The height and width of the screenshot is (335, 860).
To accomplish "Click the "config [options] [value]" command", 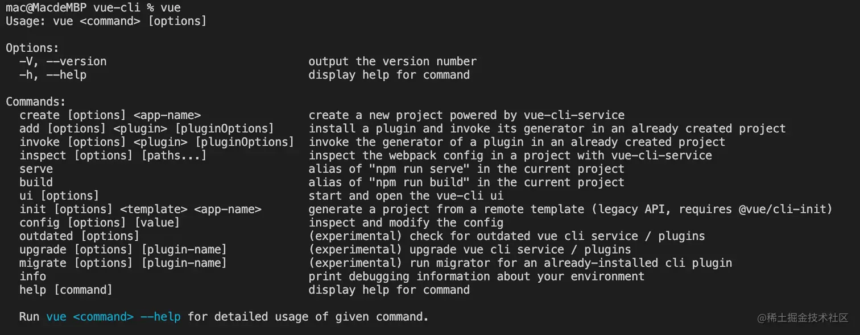I will (x=100, y=223).
